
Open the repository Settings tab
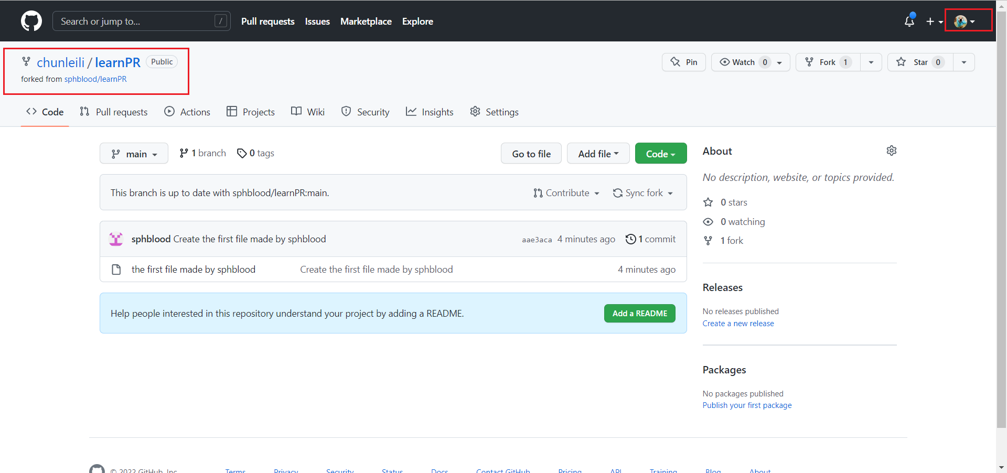click(x=494, y=112)
